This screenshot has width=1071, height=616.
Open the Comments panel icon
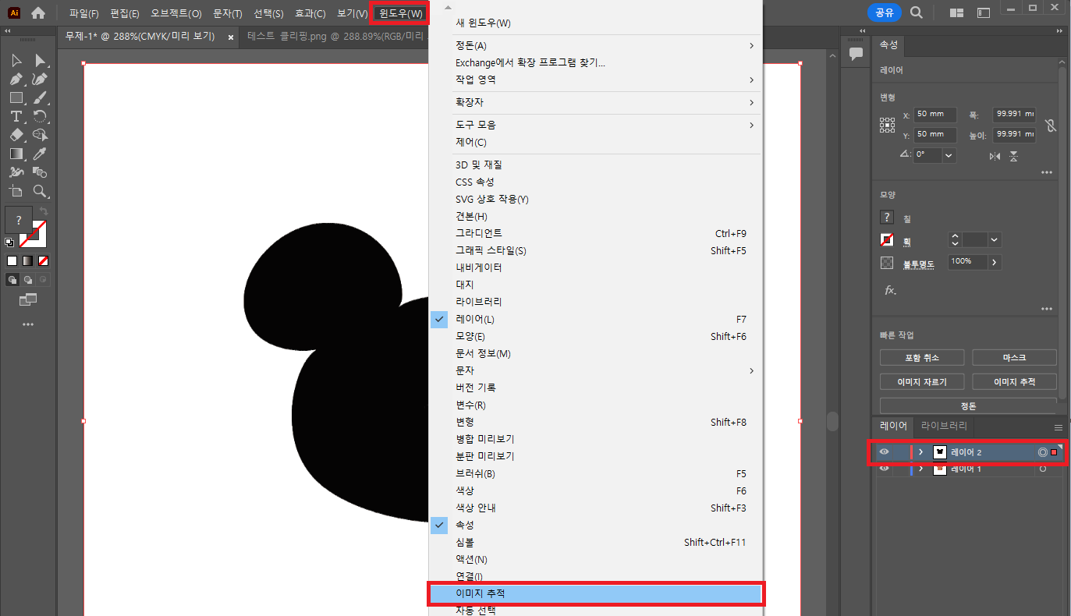(856, 54)
